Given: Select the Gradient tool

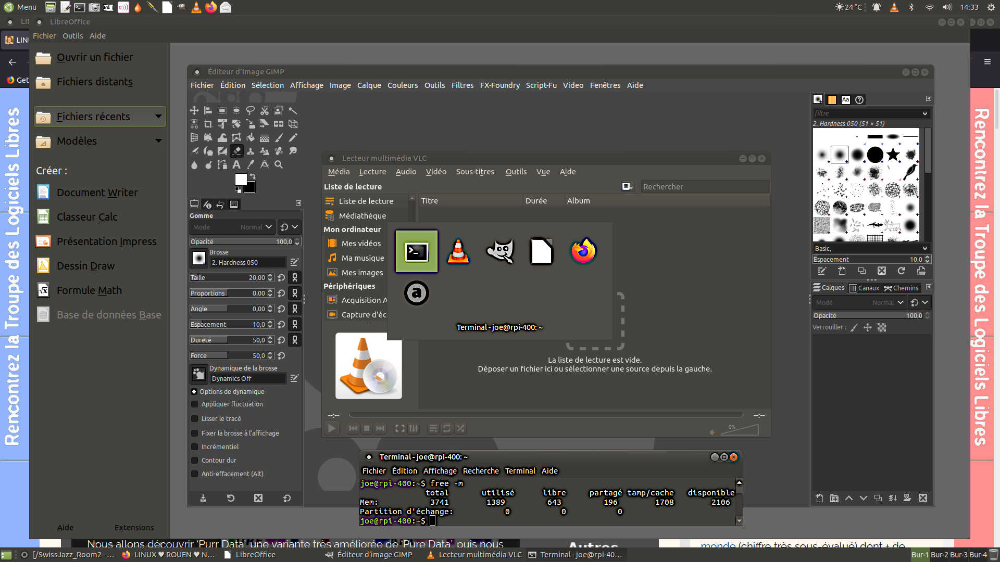Looking at the screenshot, I should (x=265, y=137).
